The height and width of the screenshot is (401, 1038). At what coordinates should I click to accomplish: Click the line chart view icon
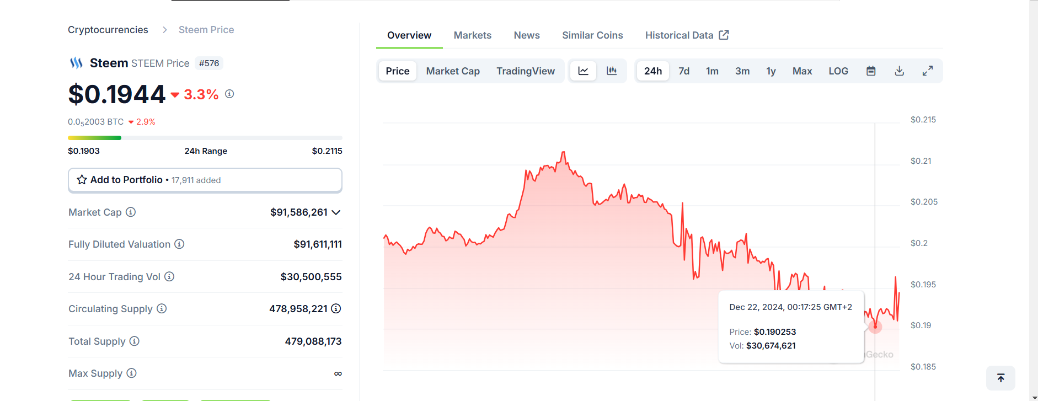[x=583, y=71]
